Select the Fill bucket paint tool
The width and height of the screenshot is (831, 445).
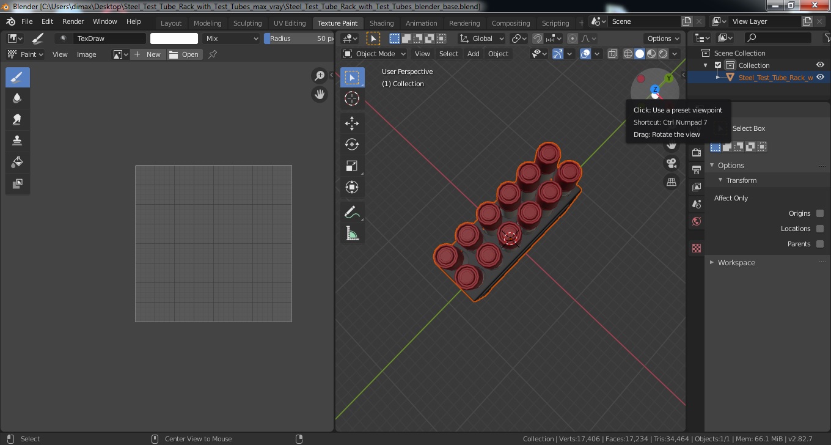17,162
